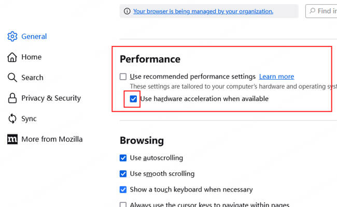337x207 pixels.
Task: Click the magnifier icon in Find box
Action: tap(313, 11)
